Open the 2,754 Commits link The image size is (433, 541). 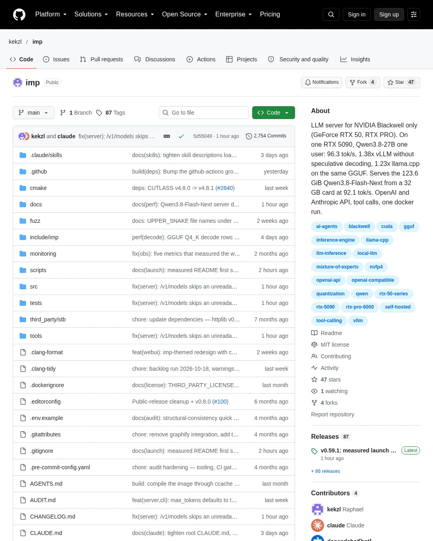(x=266, y=136)
